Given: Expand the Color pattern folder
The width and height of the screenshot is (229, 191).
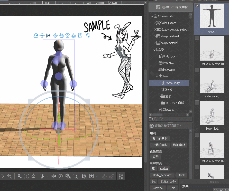Looking at the screenshot, I should tap(155, 23).
